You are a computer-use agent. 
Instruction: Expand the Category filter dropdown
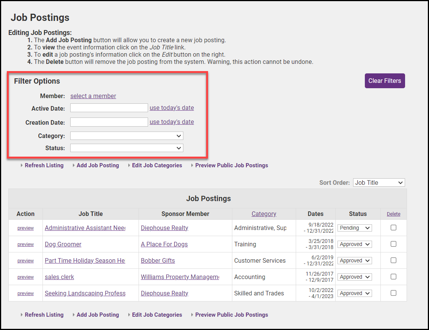coord(126,136)
